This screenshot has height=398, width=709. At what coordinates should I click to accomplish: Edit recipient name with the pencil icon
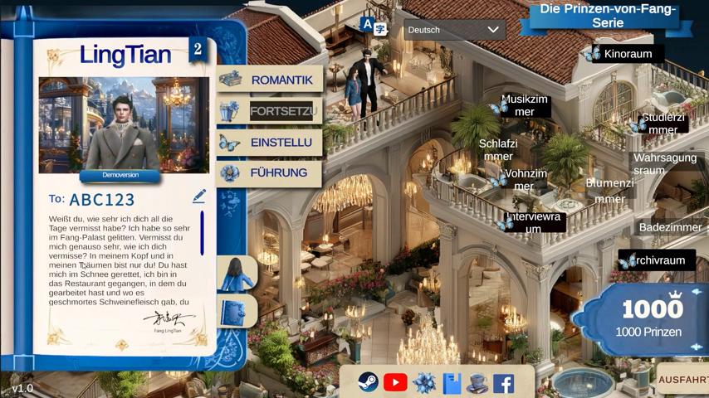(x=198, y=197)
